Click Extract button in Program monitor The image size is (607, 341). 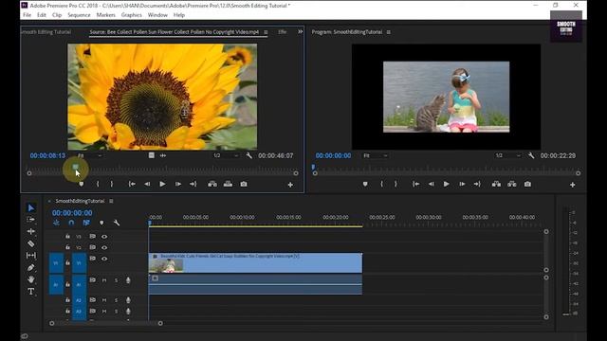click(x=512, y=184)
